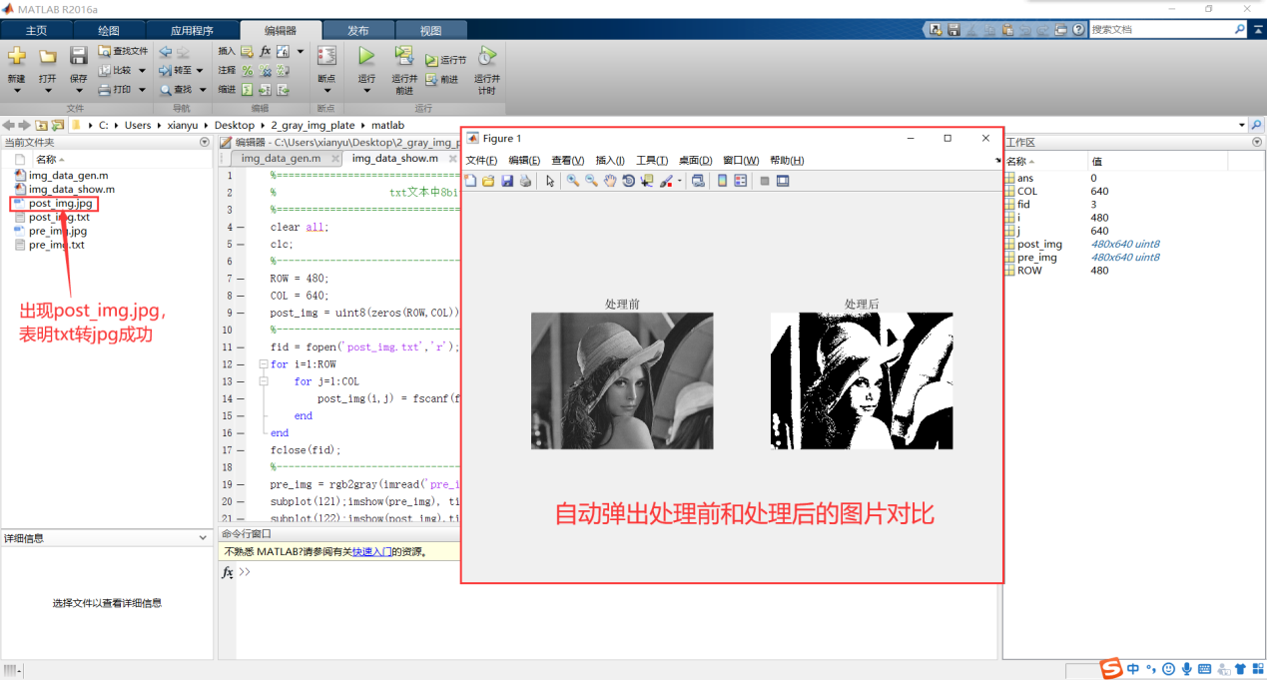Click Run and Advance (运行并前进) icon
Viewport: 1267px width, 680px height.
tap(404, 56)
